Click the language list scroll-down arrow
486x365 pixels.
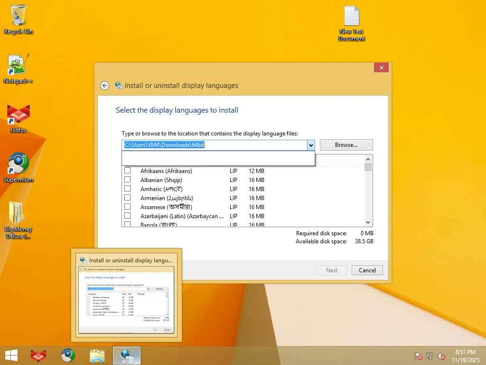[368, 222]
